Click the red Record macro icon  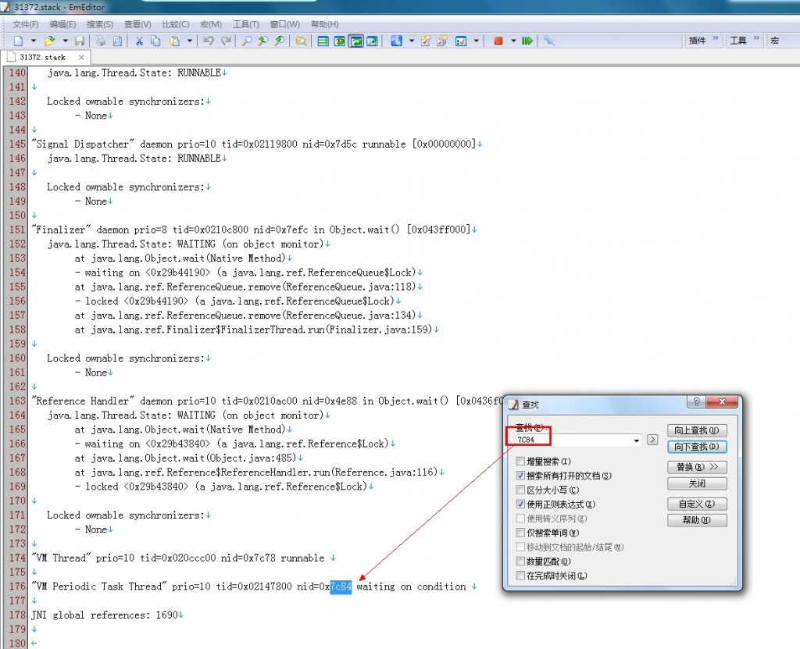(x=498, y=41)
